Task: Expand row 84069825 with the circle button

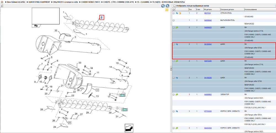Action: (174, 27)
